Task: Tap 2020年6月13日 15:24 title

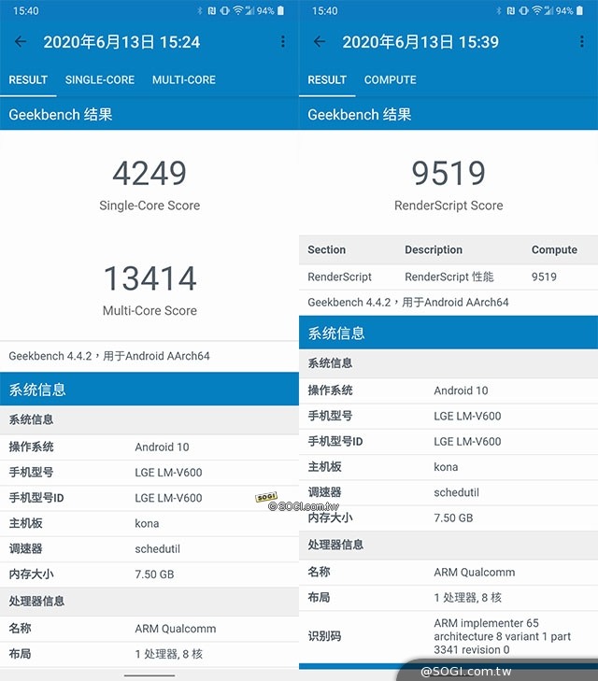Action: coord(121,42)
